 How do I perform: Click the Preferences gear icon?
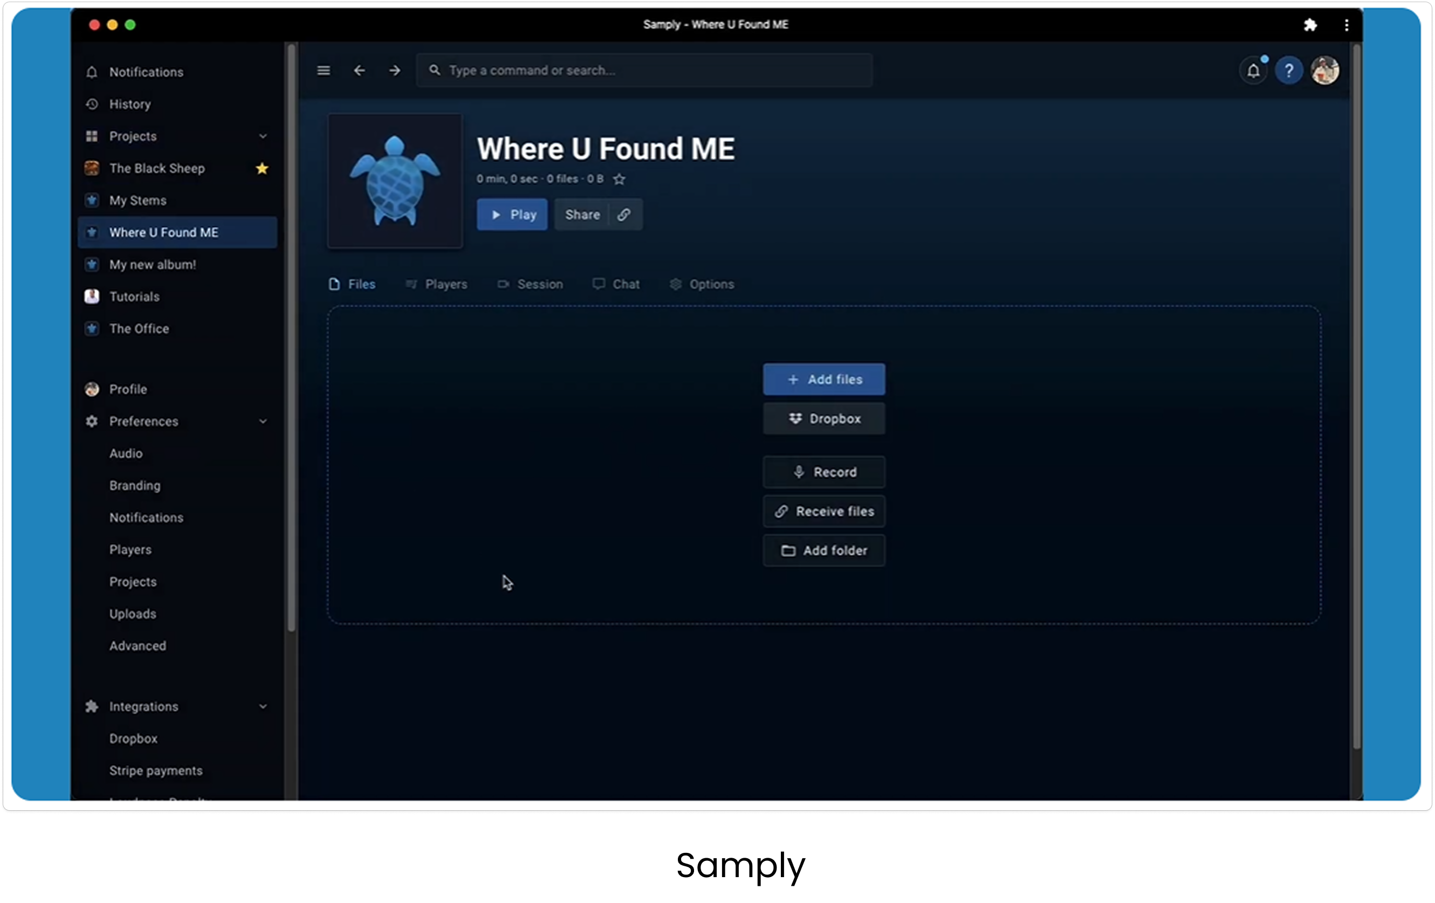click(x=92, y=421)
